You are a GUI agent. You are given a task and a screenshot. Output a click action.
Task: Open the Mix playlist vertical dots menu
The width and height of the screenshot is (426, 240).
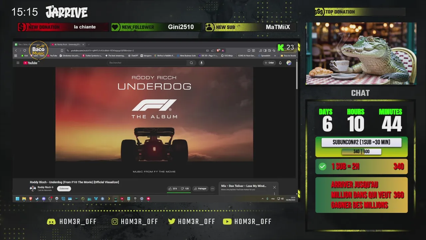coord(274,194)
